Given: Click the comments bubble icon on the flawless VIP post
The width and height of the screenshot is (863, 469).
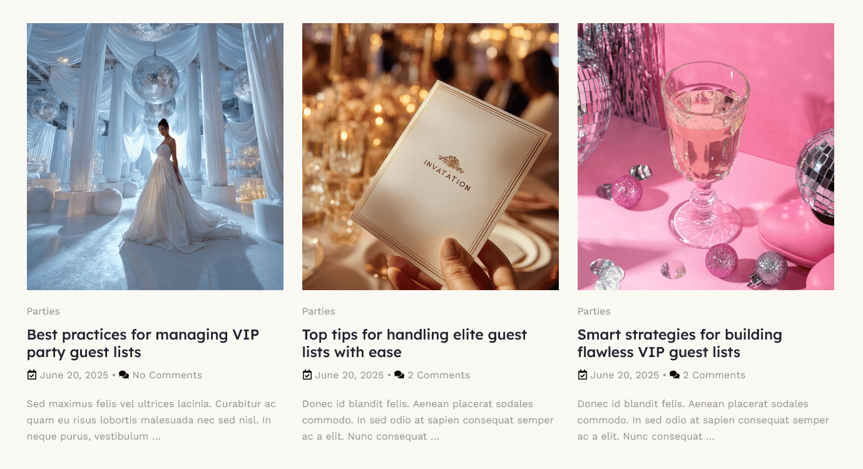Looking at the screenshot, I should [675, 375].
